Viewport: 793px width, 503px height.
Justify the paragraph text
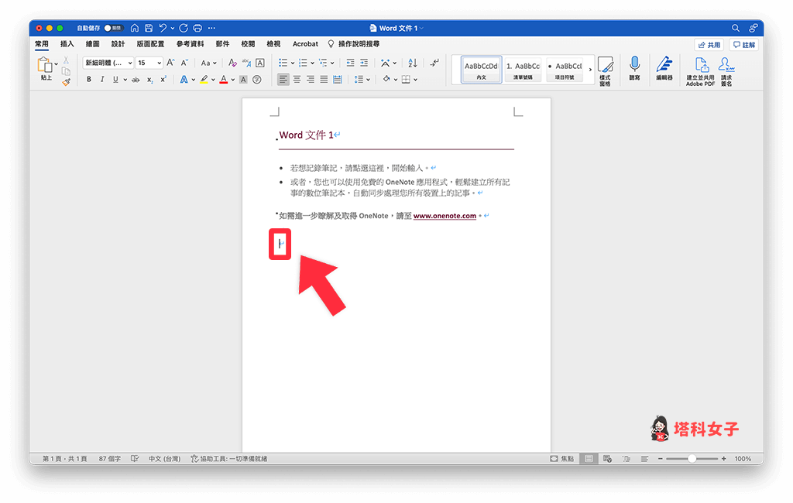pos(324,80)
